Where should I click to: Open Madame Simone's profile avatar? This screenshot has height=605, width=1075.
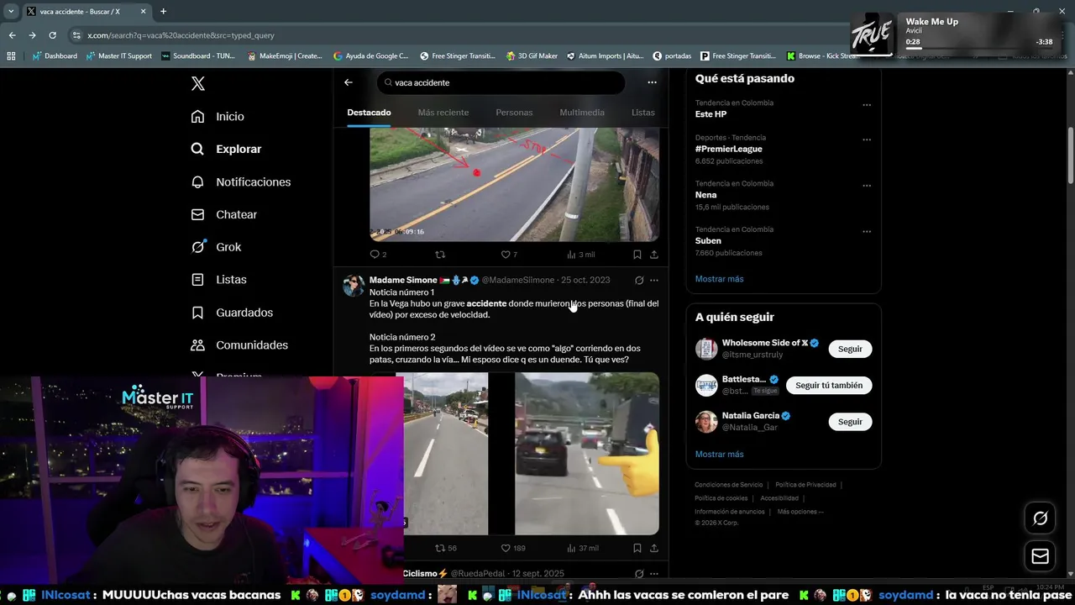(x=354, y=286)
